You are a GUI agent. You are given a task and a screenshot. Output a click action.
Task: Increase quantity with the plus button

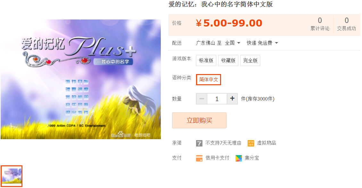coord(232,99)
